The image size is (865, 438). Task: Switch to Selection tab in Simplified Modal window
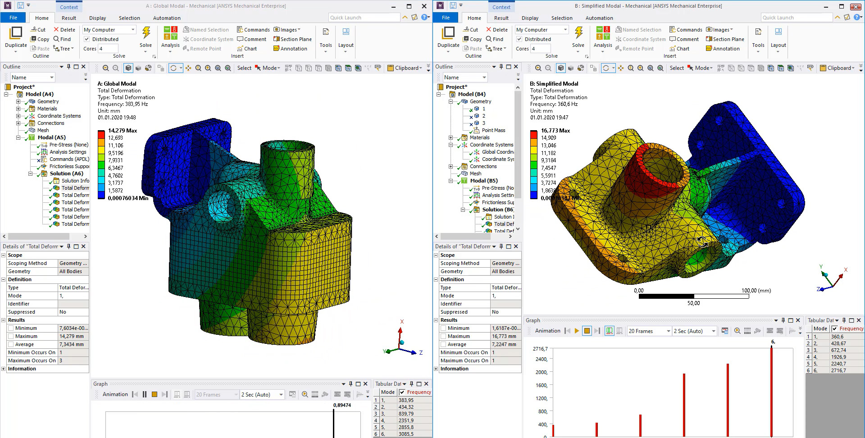pyautogui.click(x=562, y=18)
